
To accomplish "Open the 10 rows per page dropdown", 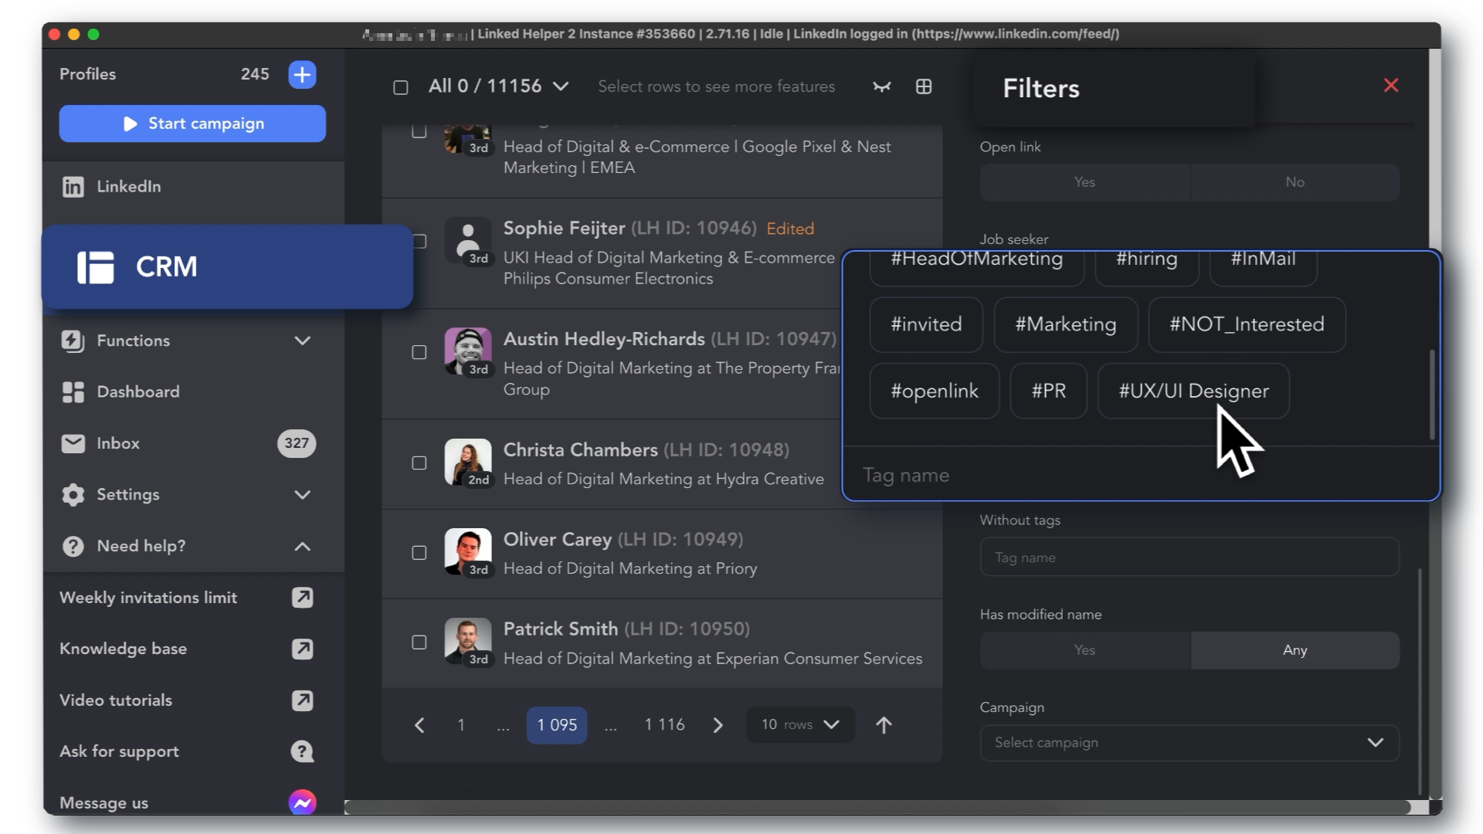I will pos(800,725).
